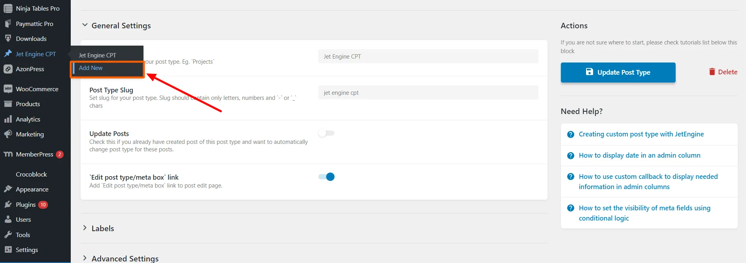Viewport: 746px width, 263px height.
Task: Open MemberPress menu item
Action: [35, 154]
